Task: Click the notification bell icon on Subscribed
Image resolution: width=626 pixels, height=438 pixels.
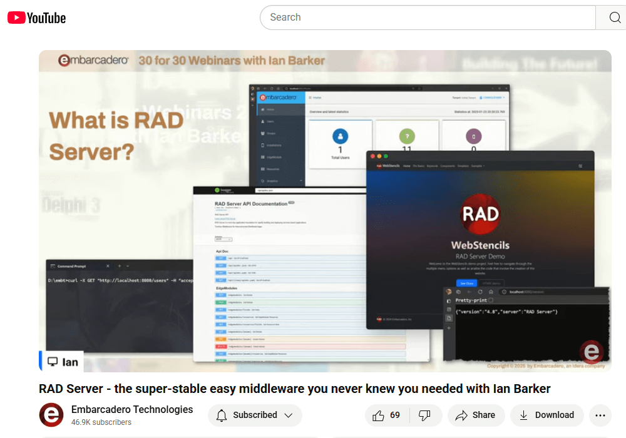Action: pyautogui.click(x=222, y=415)
